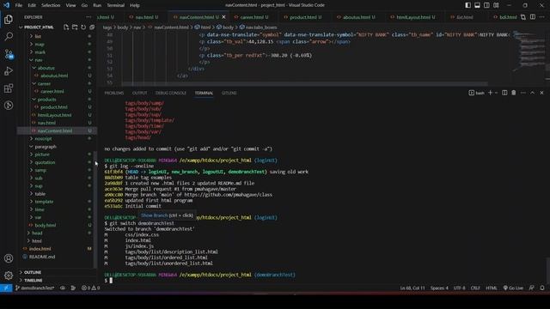Click the New File icon in Explorer header

pyautogui.click(x=66, y=27)
